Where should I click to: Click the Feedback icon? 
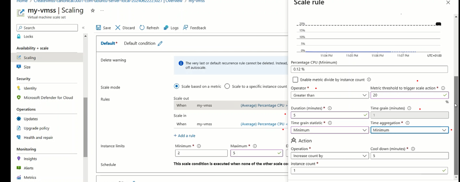tap(186, 28)
